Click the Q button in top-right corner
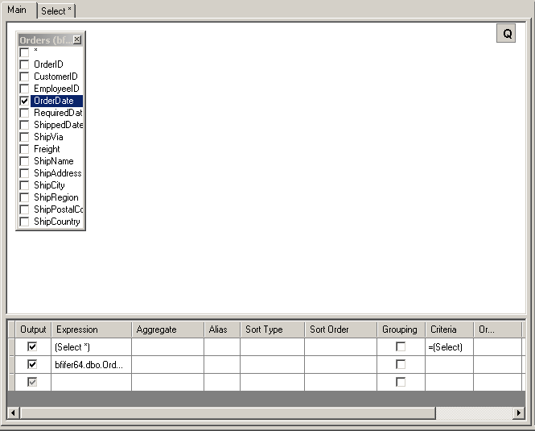Image resolution: width=535 pixels, height=431 pixels. click(x=507, y=34)
